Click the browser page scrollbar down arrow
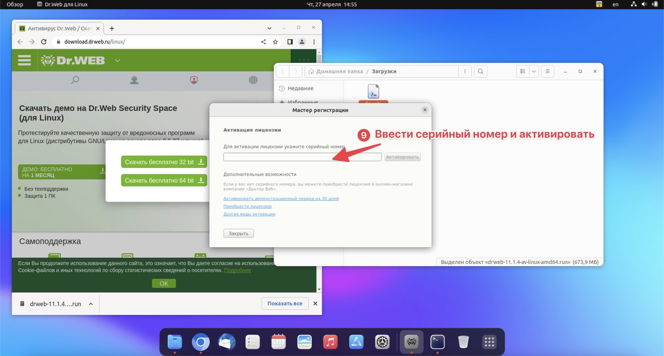The width and height of the screenshot is (664, 356). click(319, 290)
